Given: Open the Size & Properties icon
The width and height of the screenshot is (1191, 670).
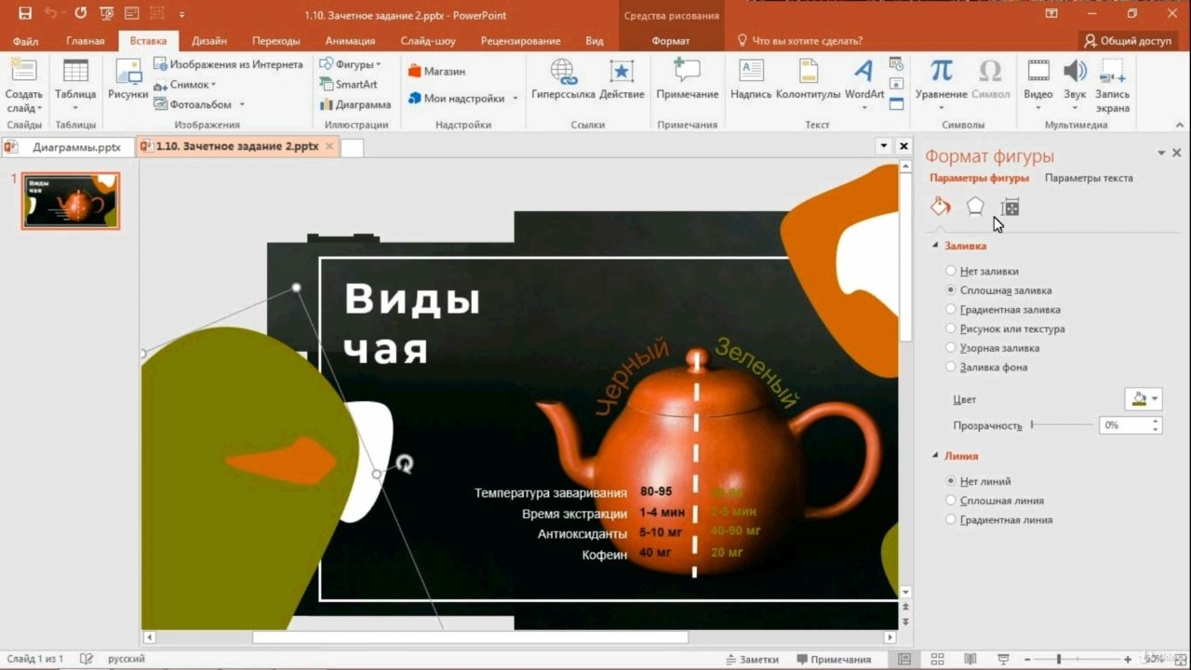Looking at the screenshot, I should click(x=1010, y=207).
